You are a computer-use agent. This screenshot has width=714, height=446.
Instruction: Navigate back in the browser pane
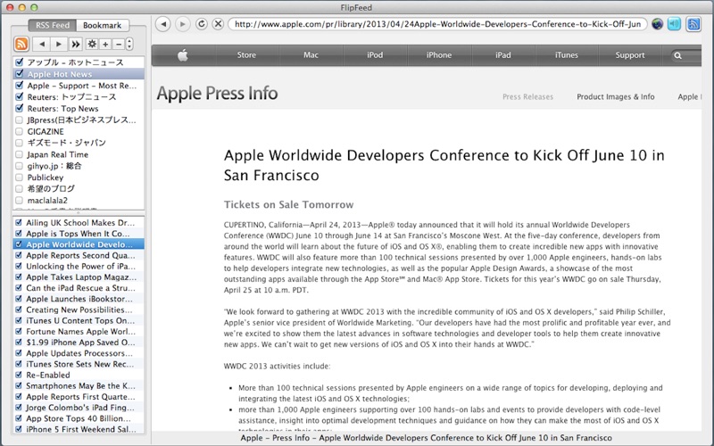pos(163,24)
